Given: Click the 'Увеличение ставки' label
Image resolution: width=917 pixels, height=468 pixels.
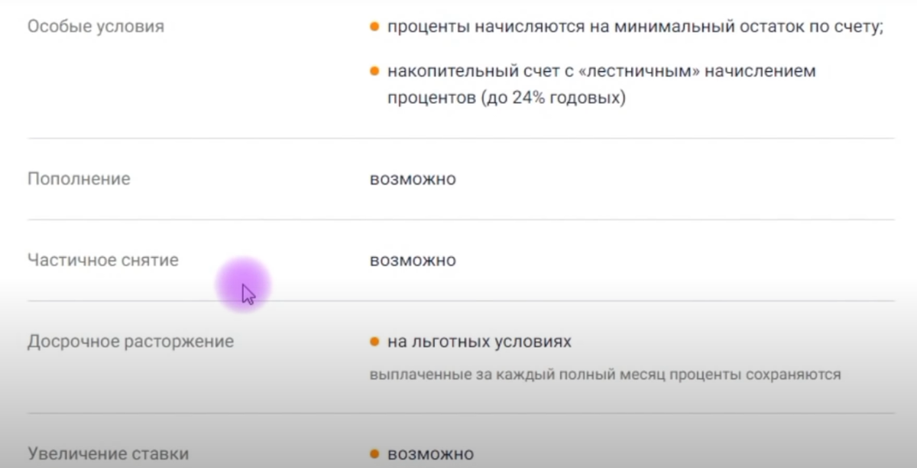Looking at the screenshot, I should (108, 453).
